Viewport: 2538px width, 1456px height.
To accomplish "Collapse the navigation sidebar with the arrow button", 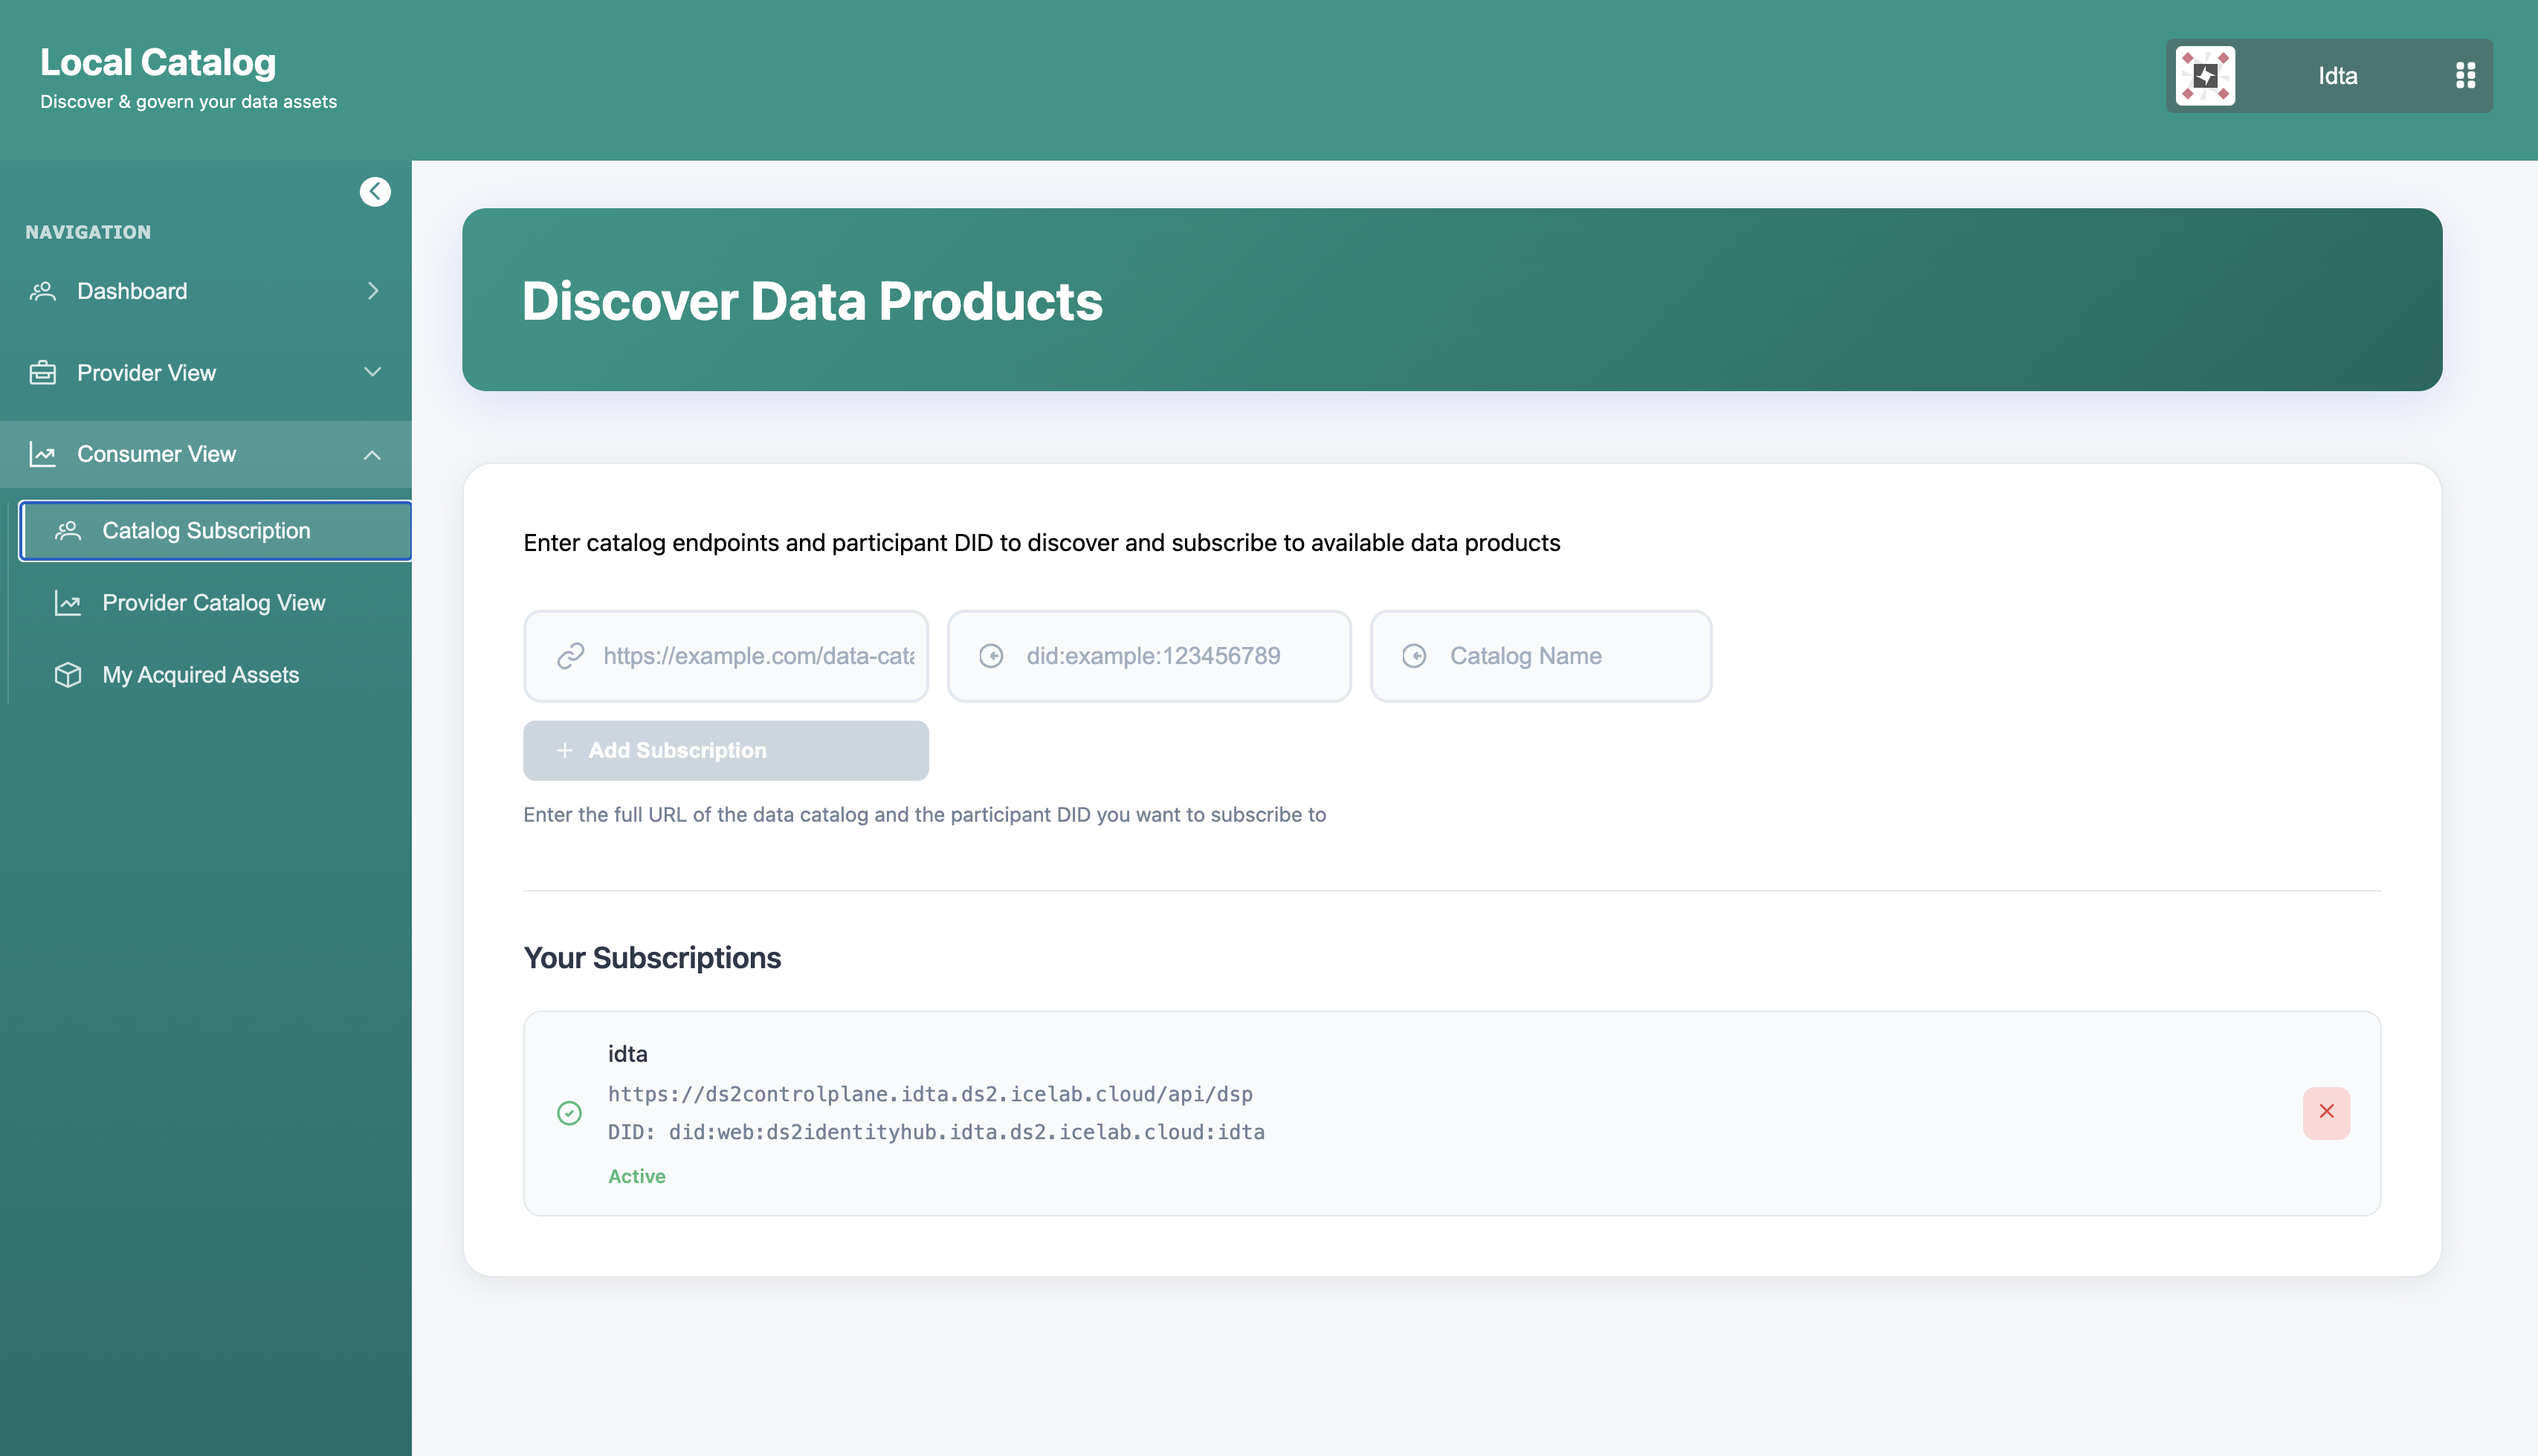I will pos(375,191).
